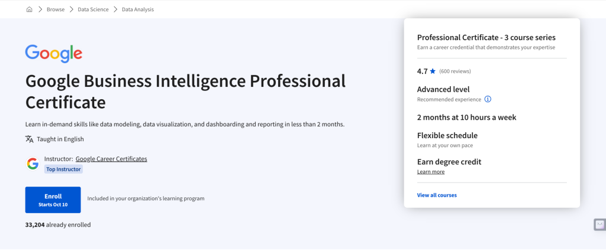Go to Browse breadcrumb link
The height and width of the screenshot is (251, 606).
click(56, 9)
